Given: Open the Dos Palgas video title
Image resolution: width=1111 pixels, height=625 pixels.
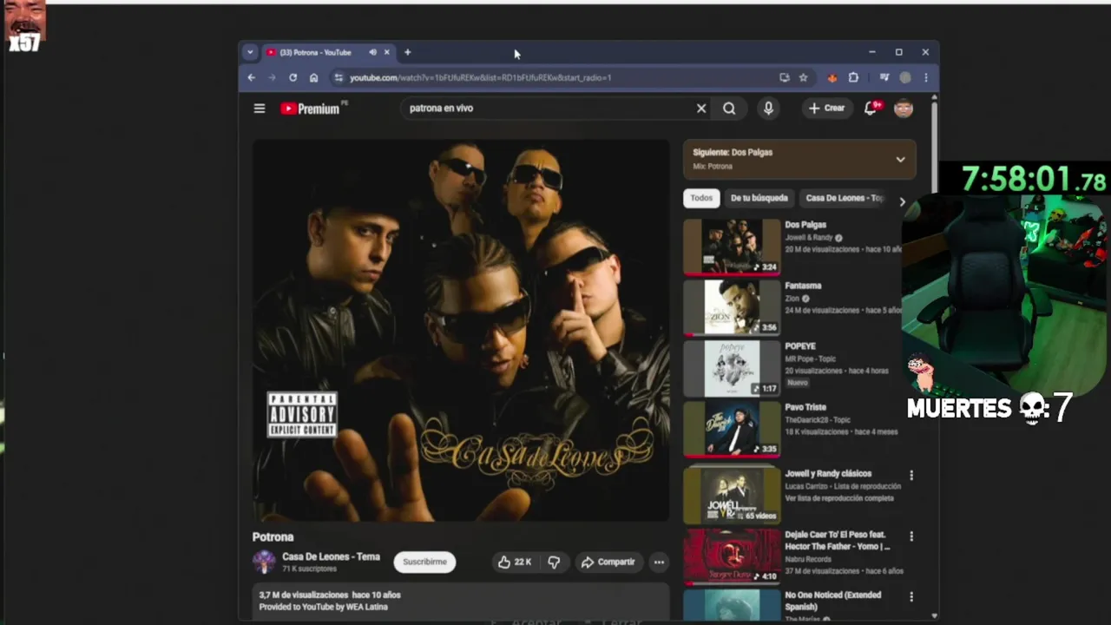Looking at the screenshot, I should [805, 225].
